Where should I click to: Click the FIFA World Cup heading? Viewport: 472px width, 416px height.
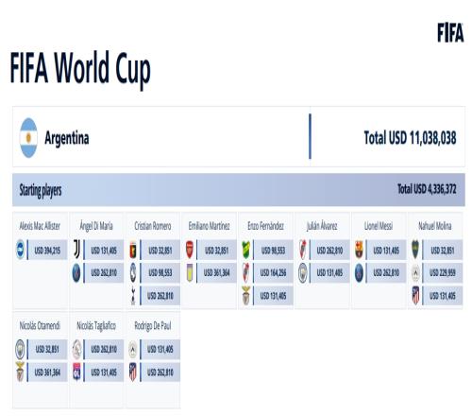[x=80, y=69]
